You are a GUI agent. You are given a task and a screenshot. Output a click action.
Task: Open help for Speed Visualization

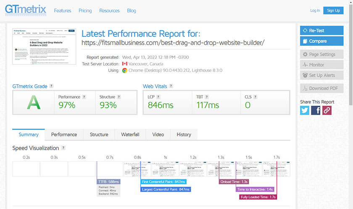tap(63, 148)
